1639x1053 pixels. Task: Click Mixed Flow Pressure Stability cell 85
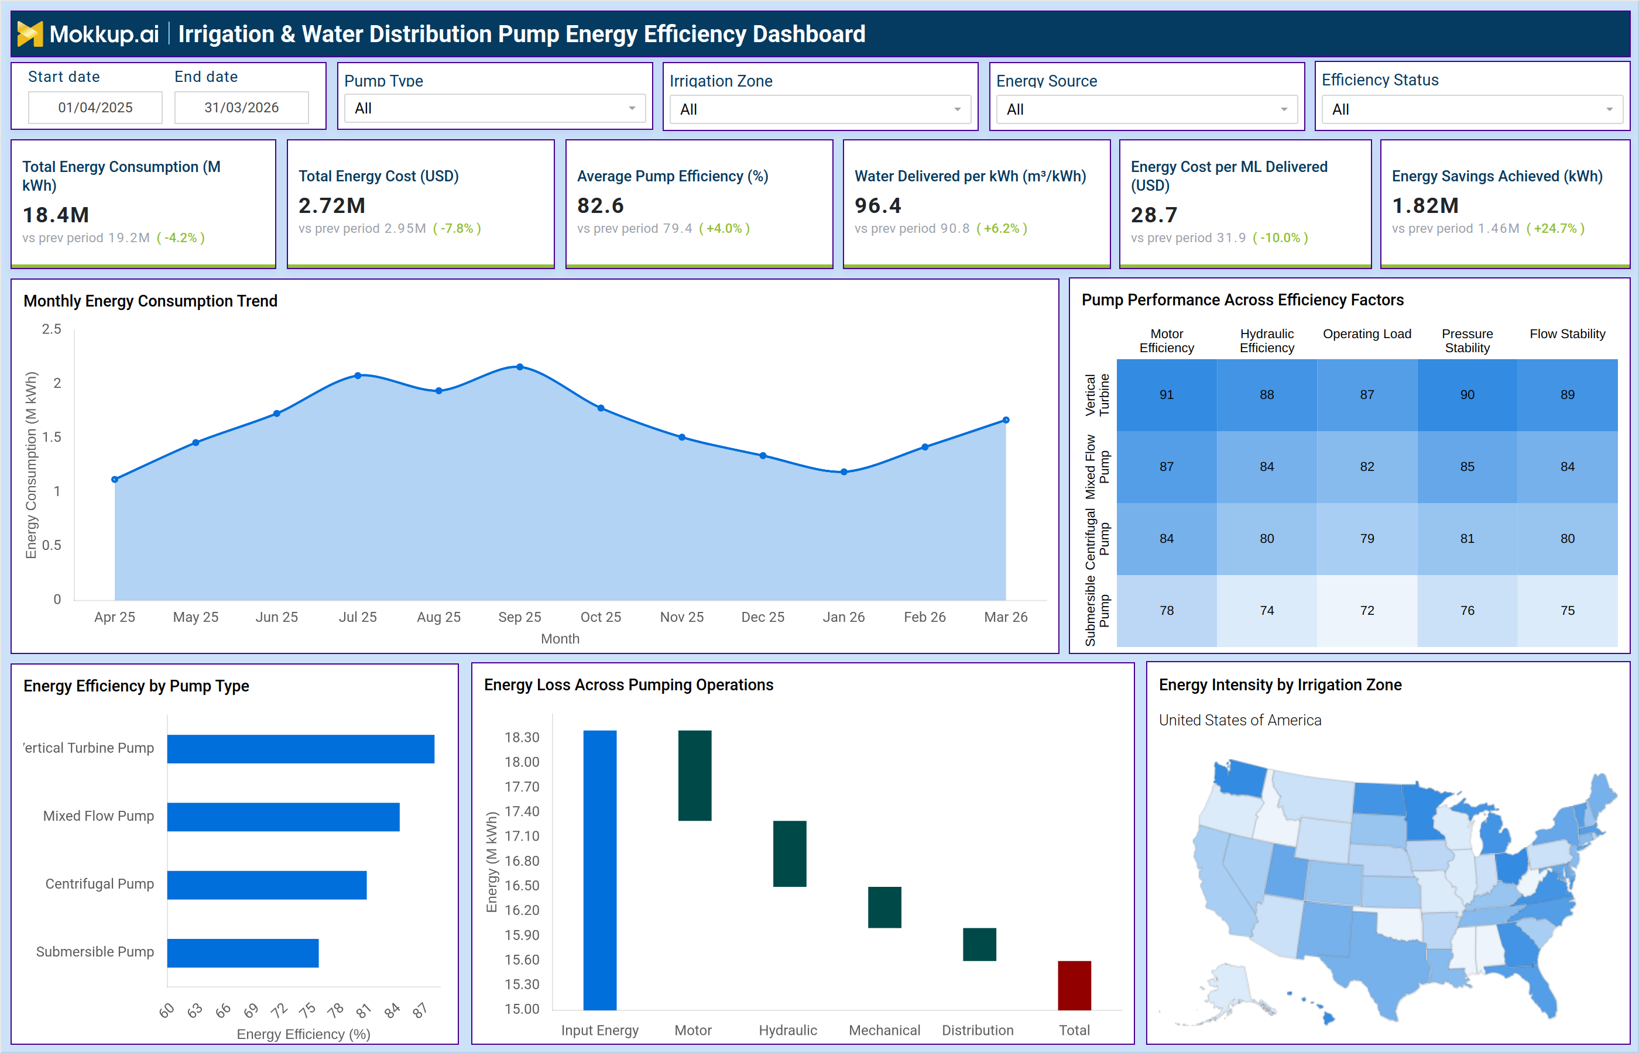point(1467,466)
